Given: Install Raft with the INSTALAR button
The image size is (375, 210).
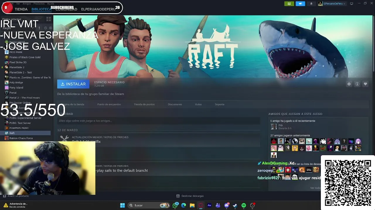Looking at the screenshot, I should point(73,84).
